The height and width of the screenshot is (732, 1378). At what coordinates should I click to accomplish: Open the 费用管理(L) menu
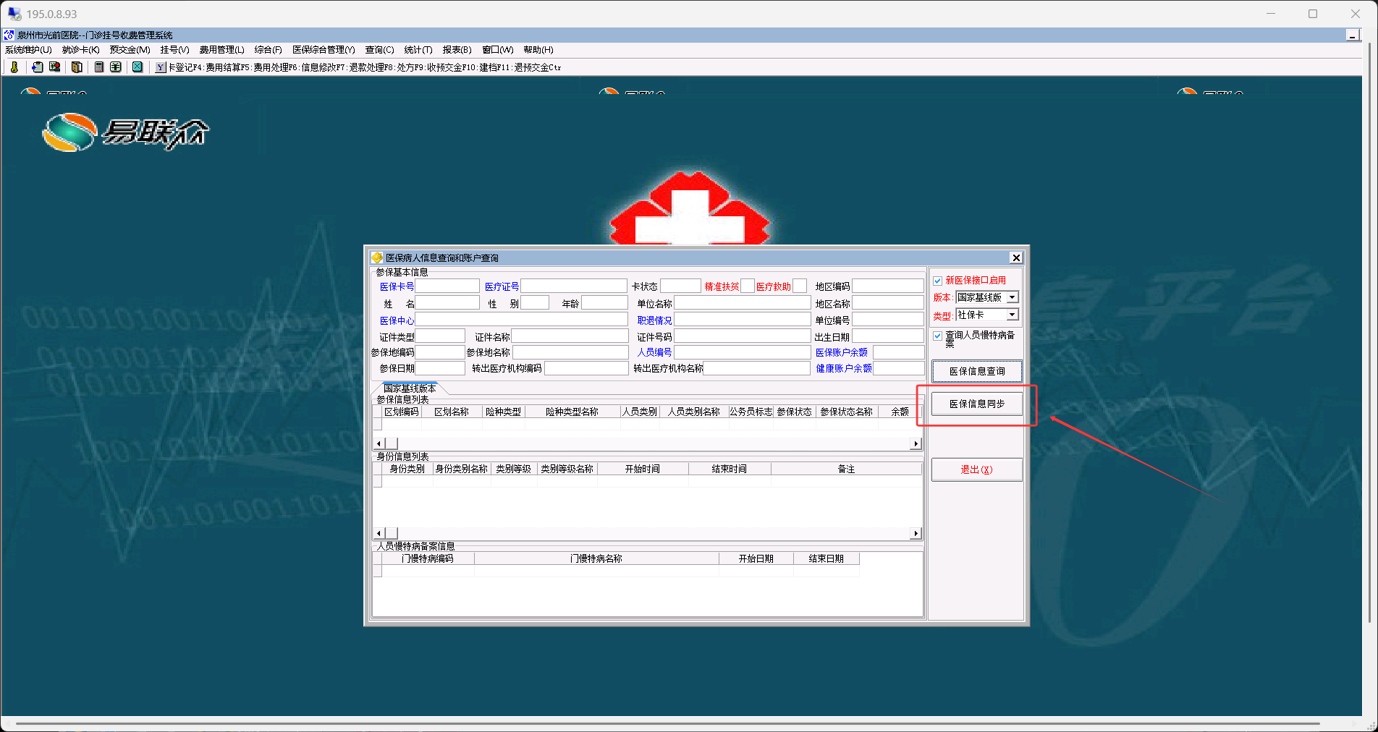tap(221, 50)
